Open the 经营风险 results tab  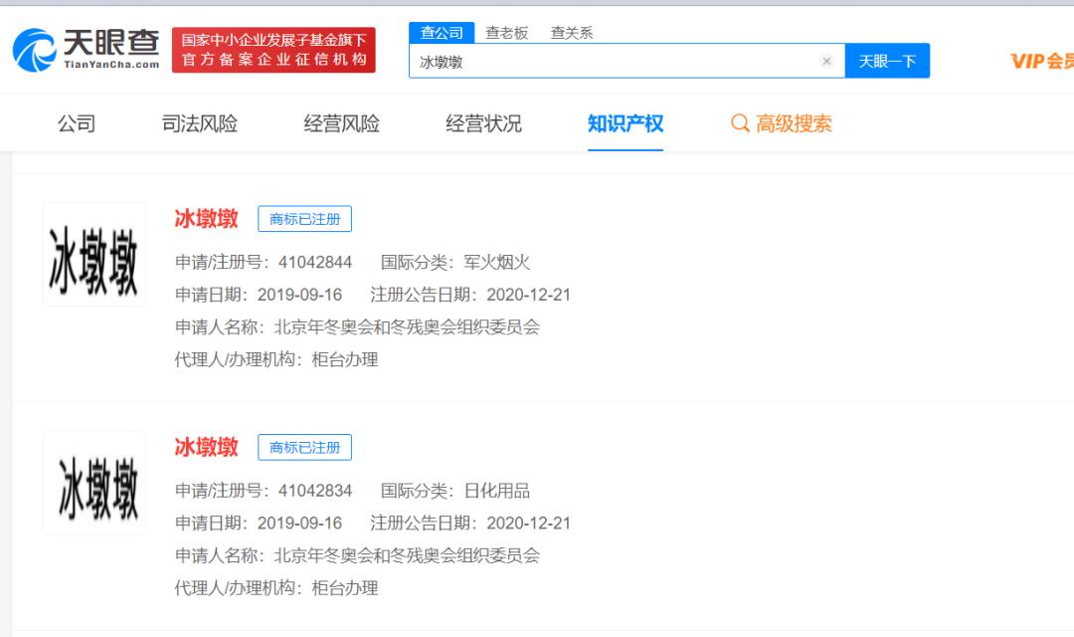(342, 123)
